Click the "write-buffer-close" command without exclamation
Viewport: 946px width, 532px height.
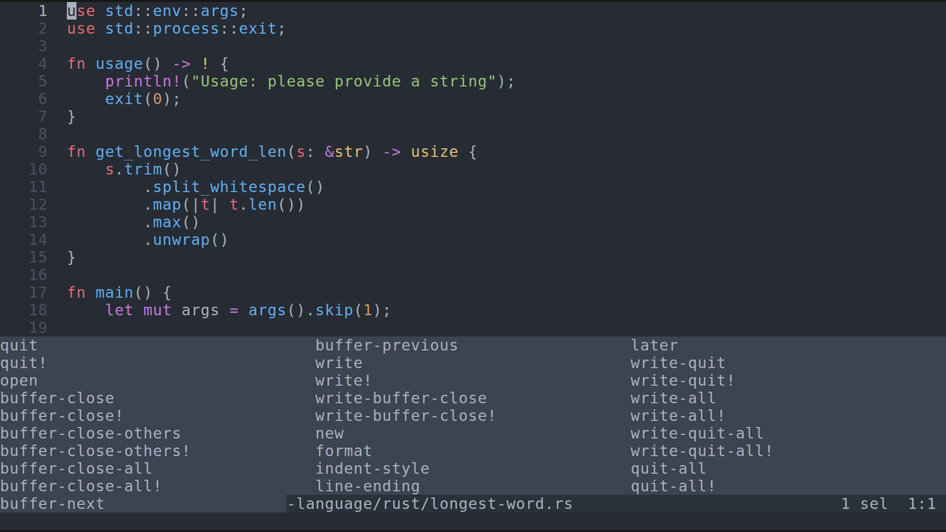click(x=401, y=398)
